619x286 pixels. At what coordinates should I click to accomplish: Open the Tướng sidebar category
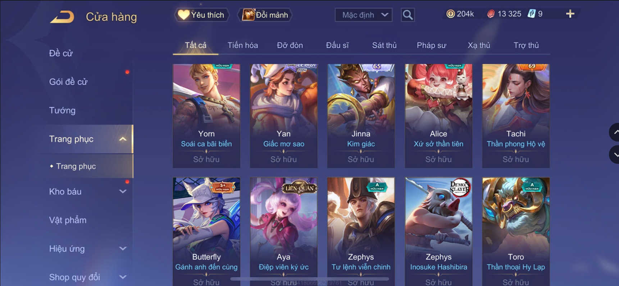click(x=62, y=110)
